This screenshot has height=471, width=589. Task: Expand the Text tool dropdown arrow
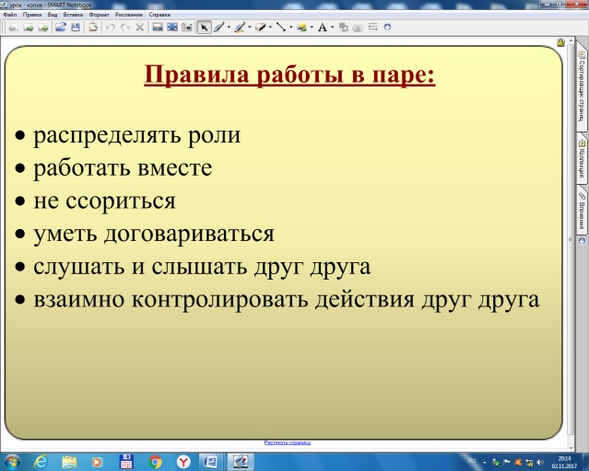332,28
